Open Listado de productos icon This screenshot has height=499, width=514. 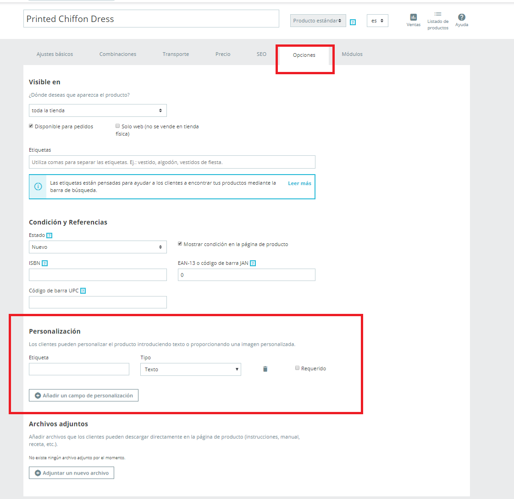(x=437, y=14)
